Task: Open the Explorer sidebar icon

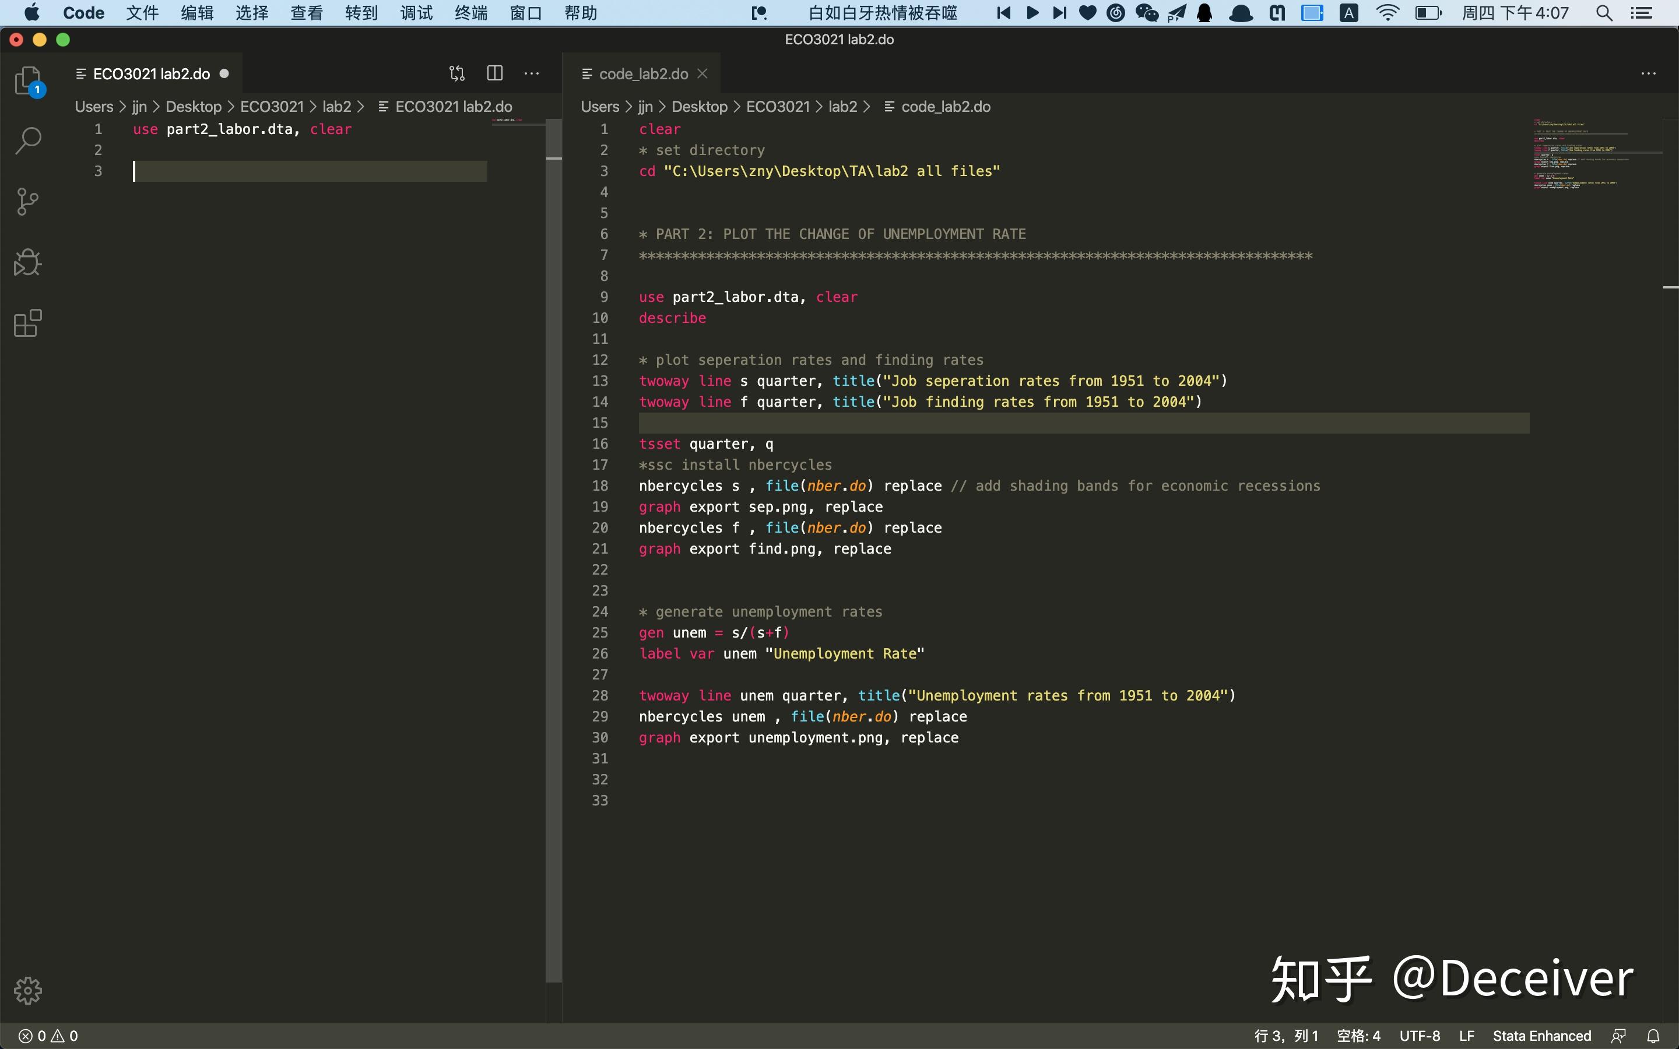Action: coord(28,80)
